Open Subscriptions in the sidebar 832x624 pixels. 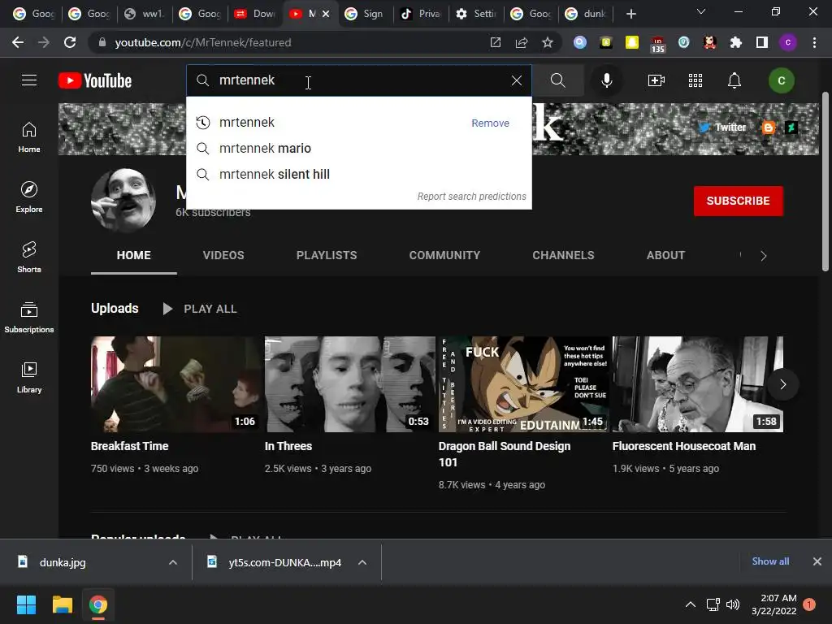pyautogui.click(x=29, y=318)
